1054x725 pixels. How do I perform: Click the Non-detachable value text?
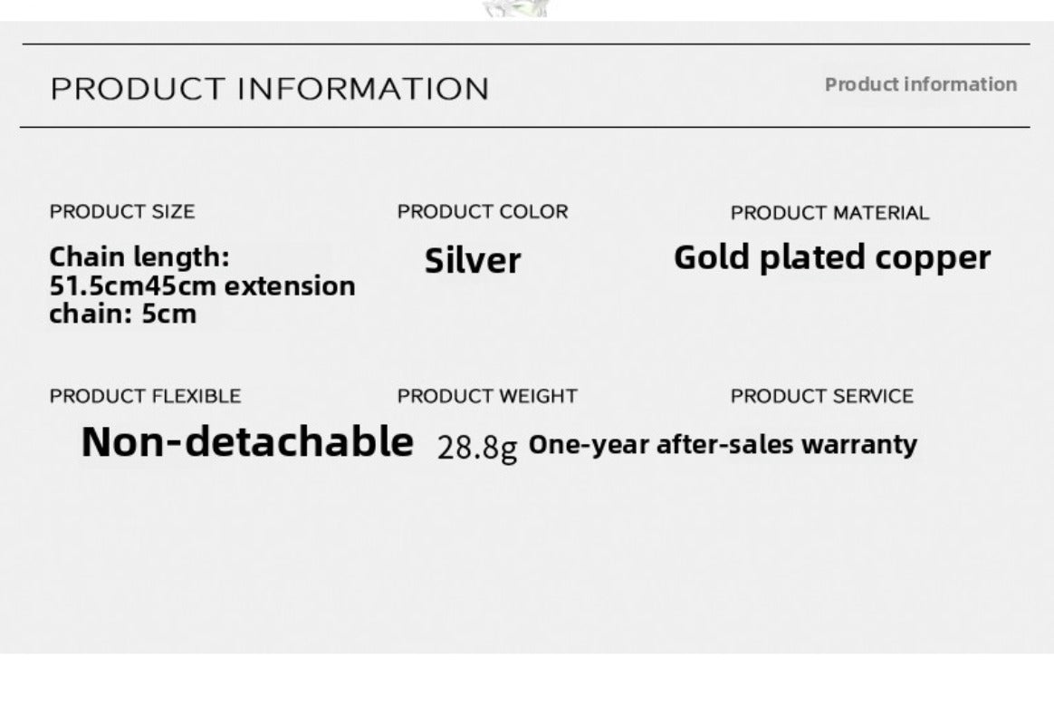[247, 442]
